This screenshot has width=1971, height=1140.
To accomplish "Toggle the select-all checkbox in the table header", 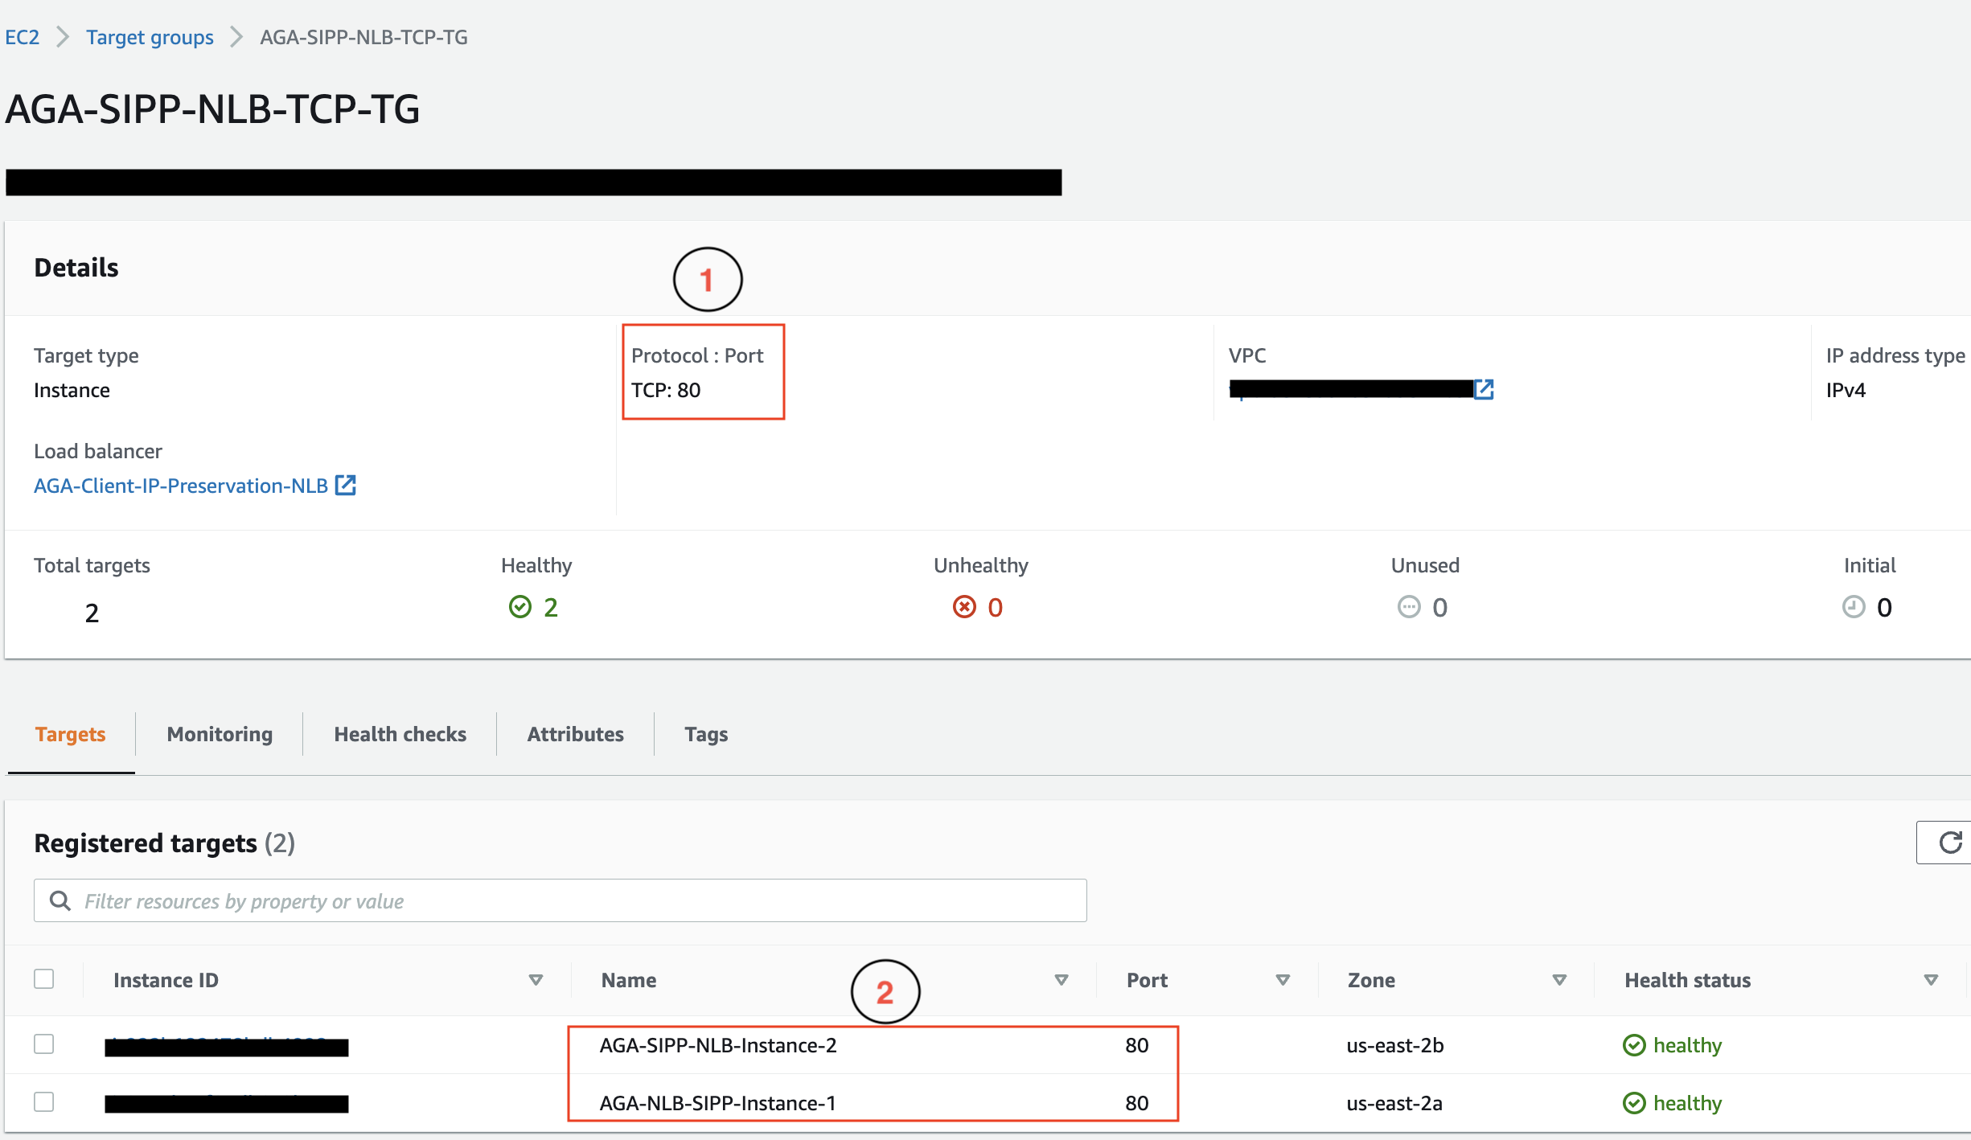I will tap(44, 979).
